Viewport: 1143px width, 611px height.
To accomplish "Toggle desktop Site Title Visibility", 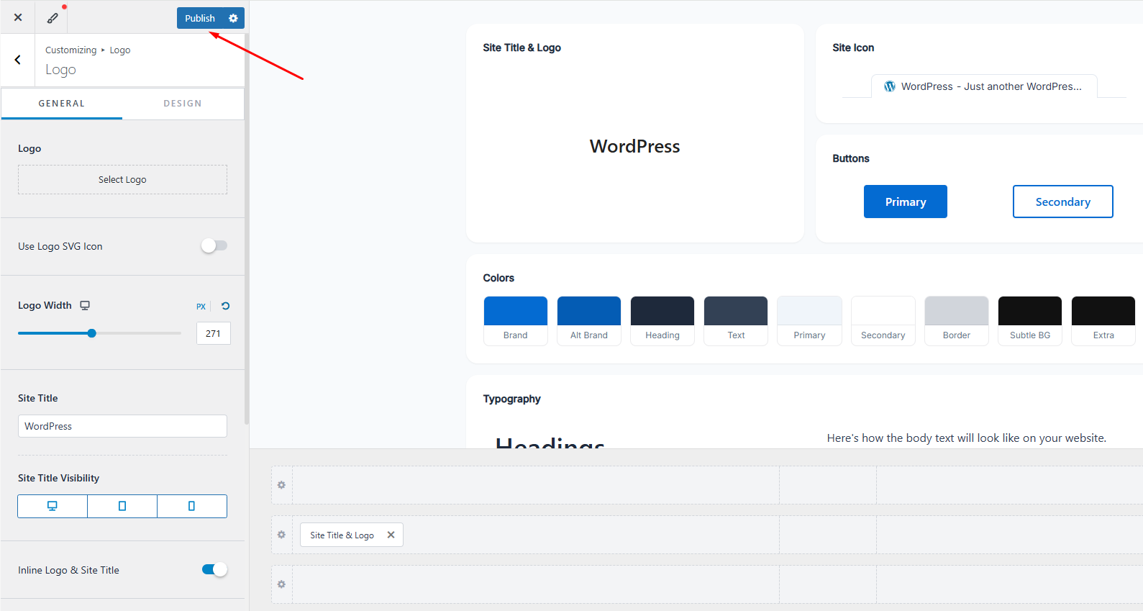I will tap(53, 506).
